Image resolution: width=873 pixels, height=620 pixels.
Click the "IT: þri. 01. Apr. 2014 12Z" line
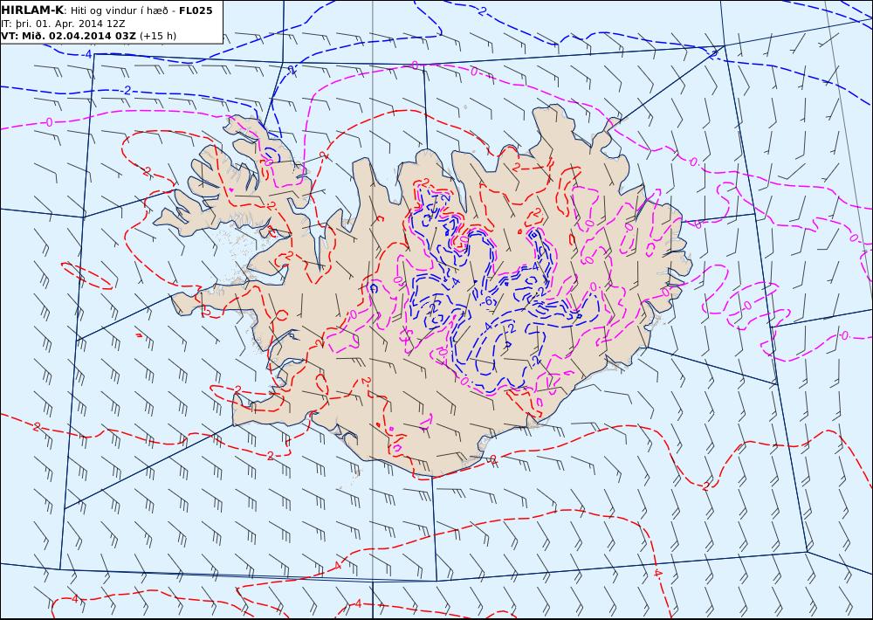tap(63, 24)
